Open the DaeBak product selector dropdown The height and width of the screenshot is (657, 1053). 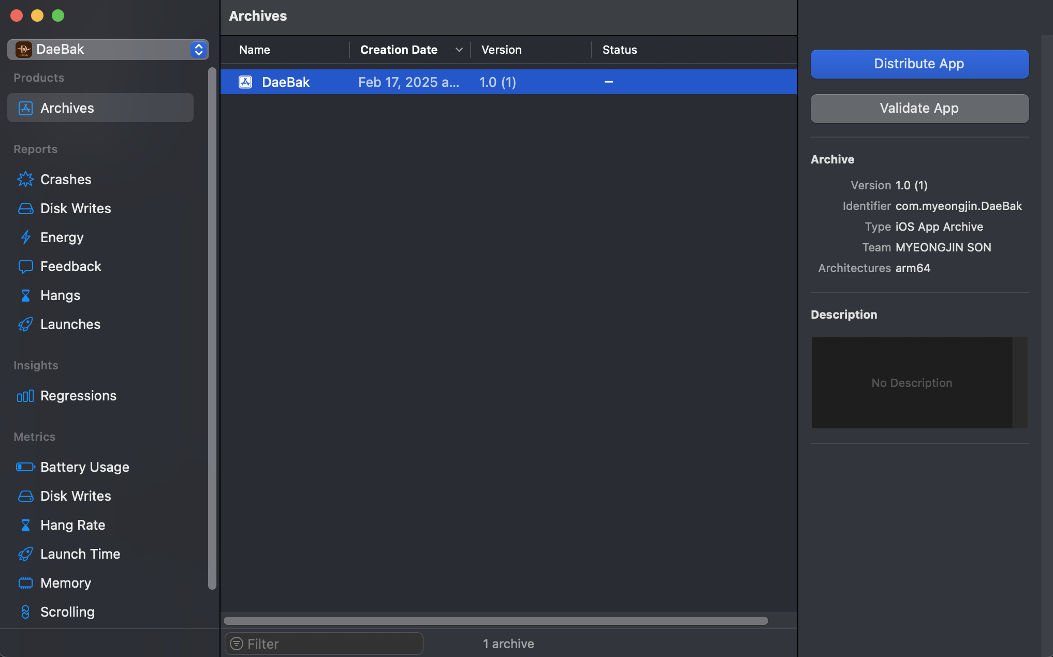pos(108,50)
